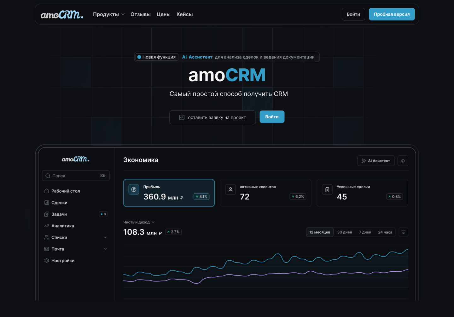Open the Кейсы page

[184, 14]
